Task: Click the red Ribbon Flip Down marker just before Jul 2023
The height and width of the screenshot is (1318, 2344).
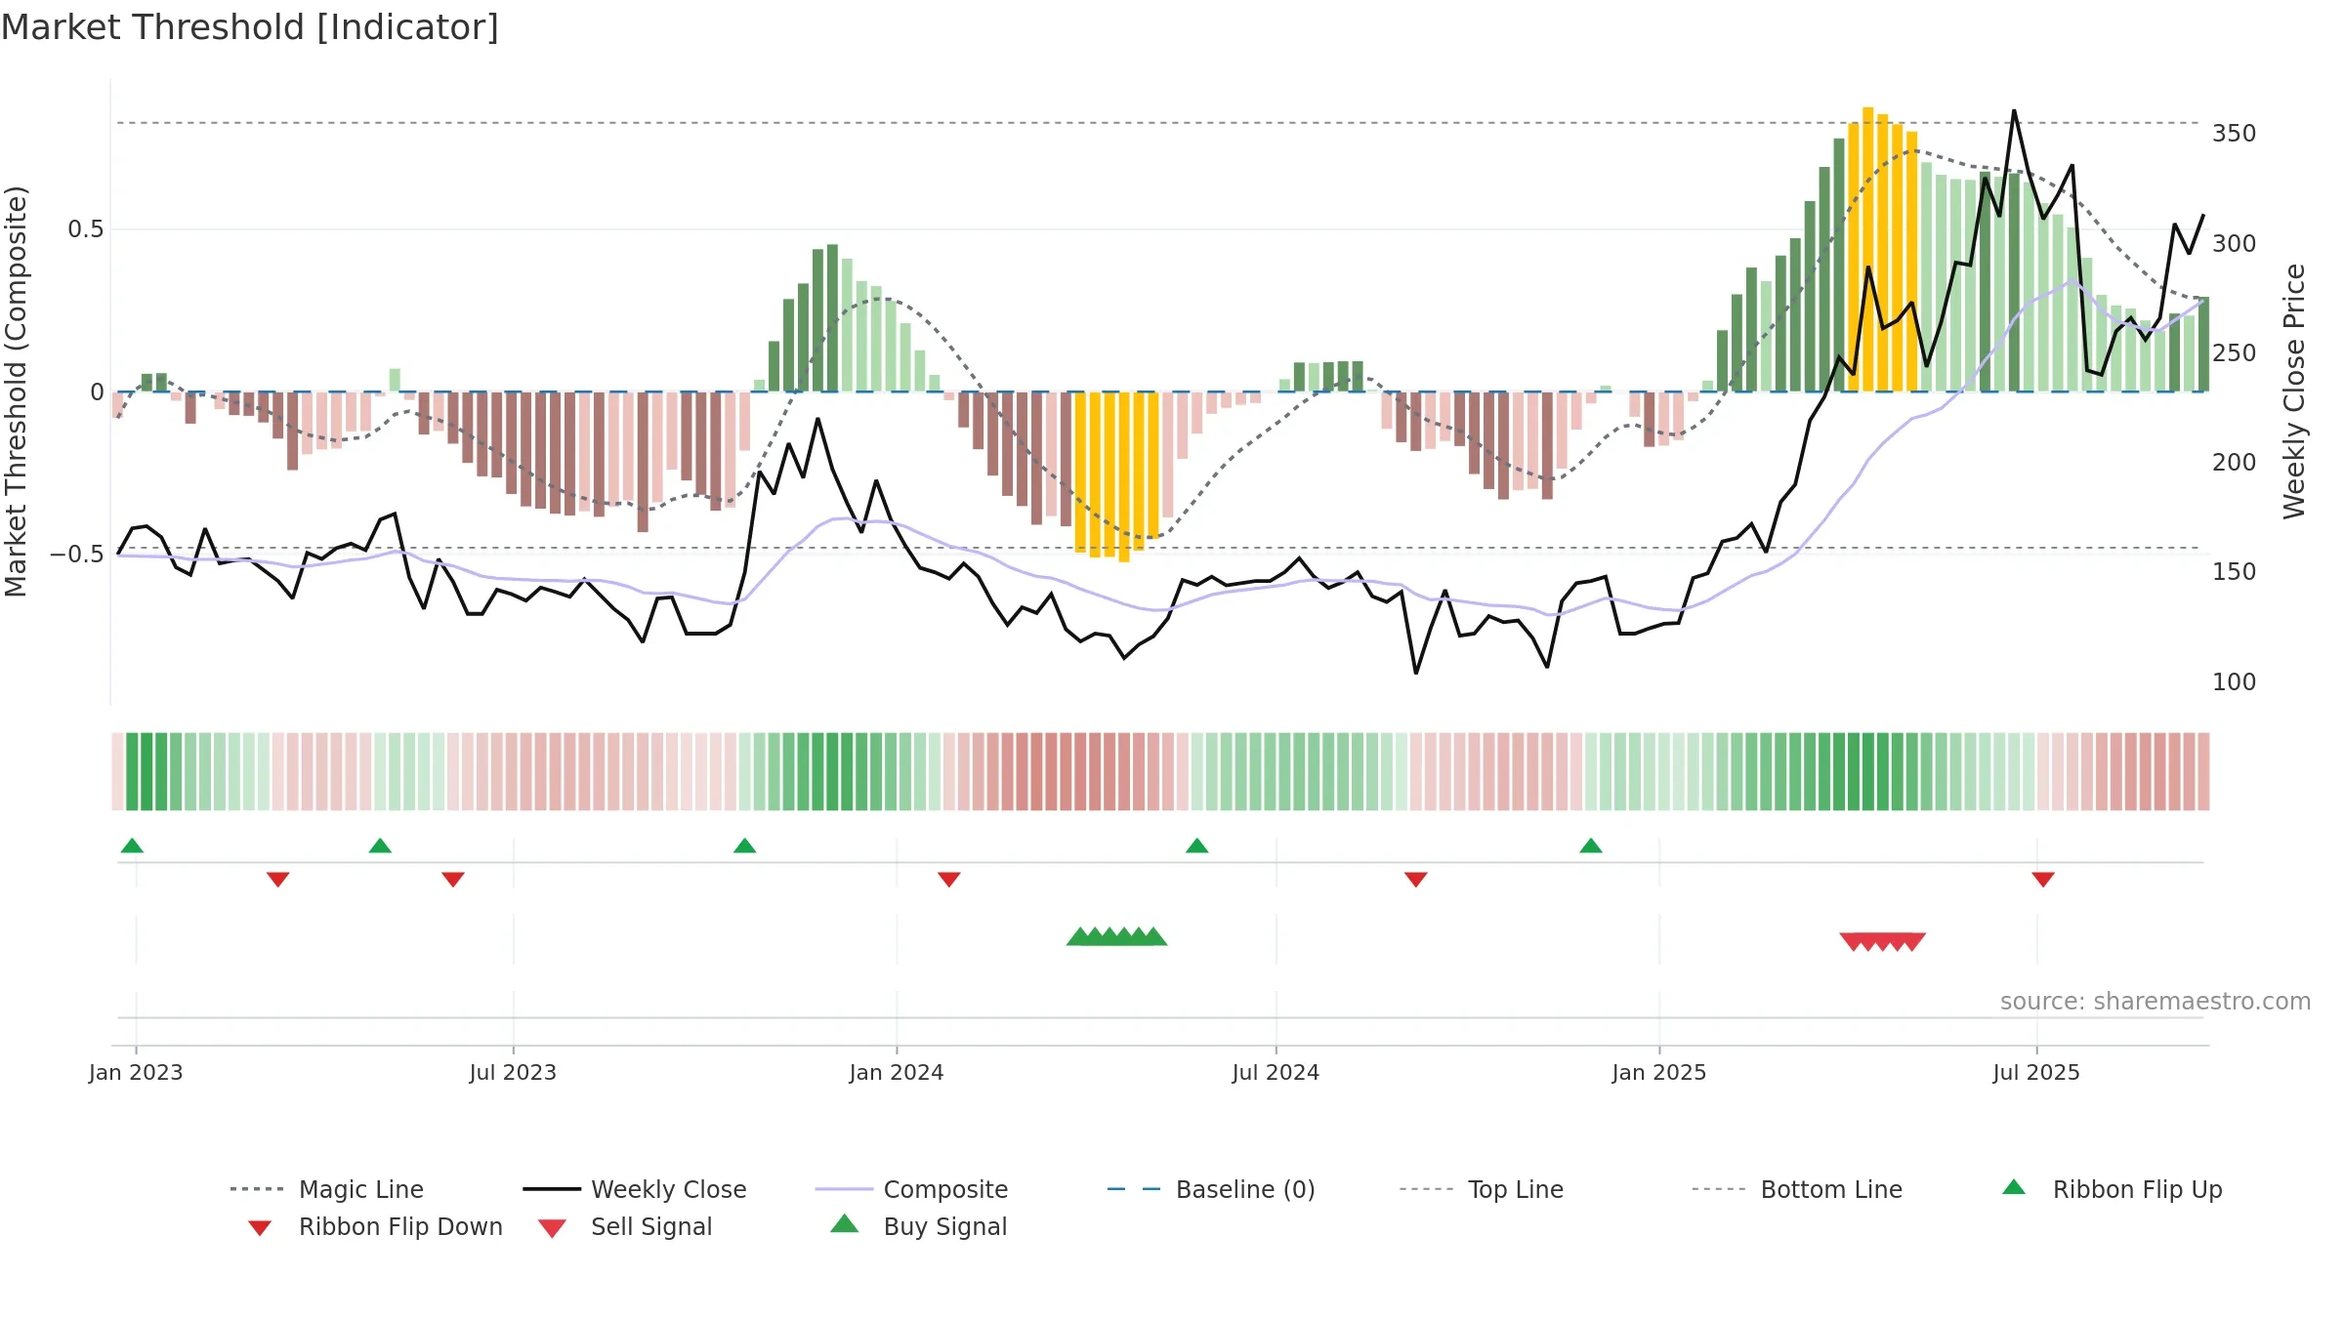Action: (452, 880)
